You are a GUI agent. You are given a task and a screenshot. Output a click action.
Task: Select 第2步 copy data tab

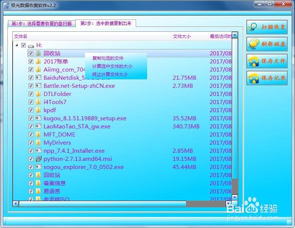coord(106,23)
